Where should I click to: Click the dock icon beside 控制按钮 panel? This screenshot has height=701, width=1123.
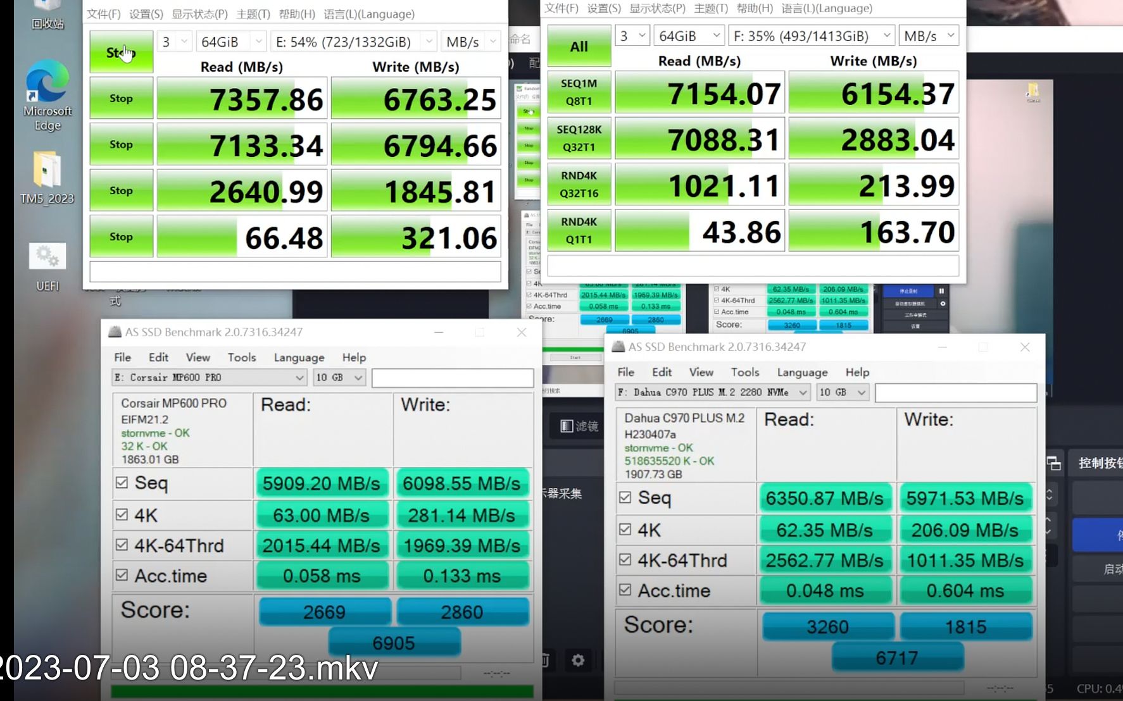pyautogui.click(x=1054, y=464)
